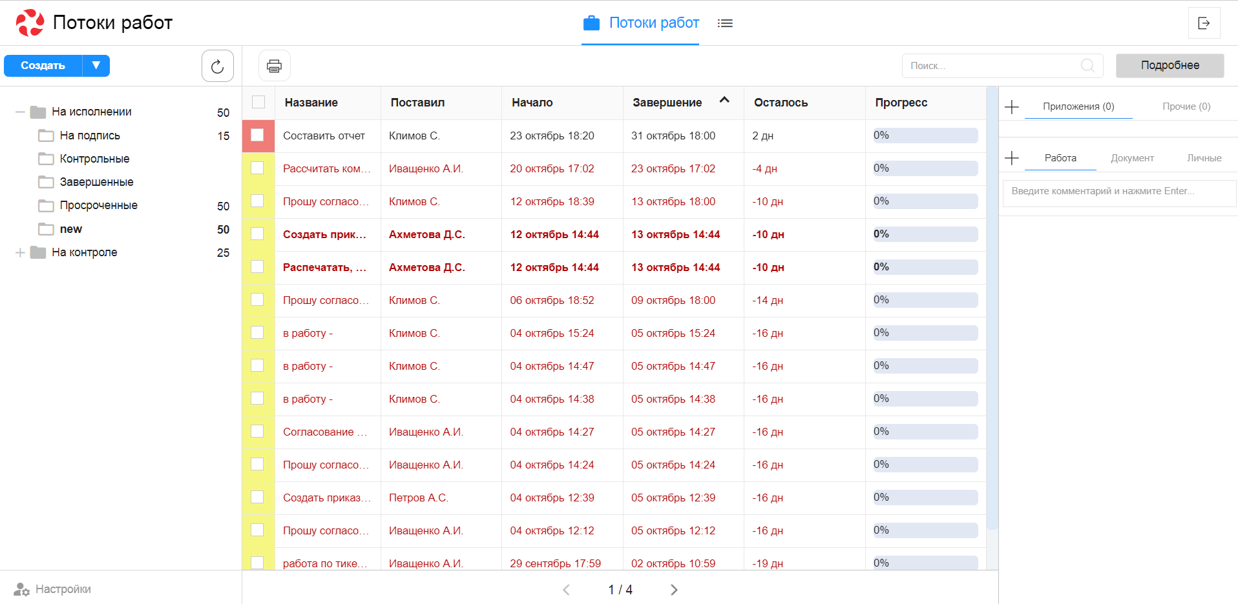Click the progress bar of Создать прик… row

click(x=925, y=234)
